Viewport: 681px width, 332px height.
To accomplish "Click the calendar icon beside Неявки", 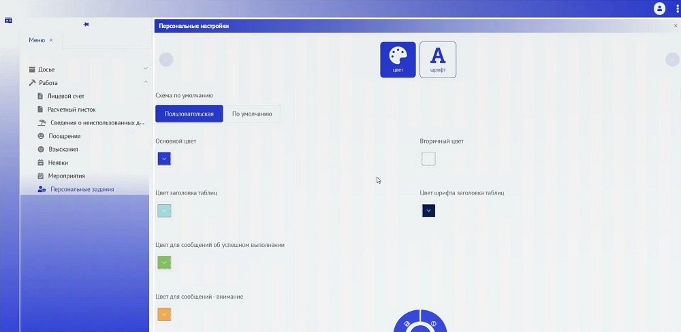I will [x=41, y=163].
